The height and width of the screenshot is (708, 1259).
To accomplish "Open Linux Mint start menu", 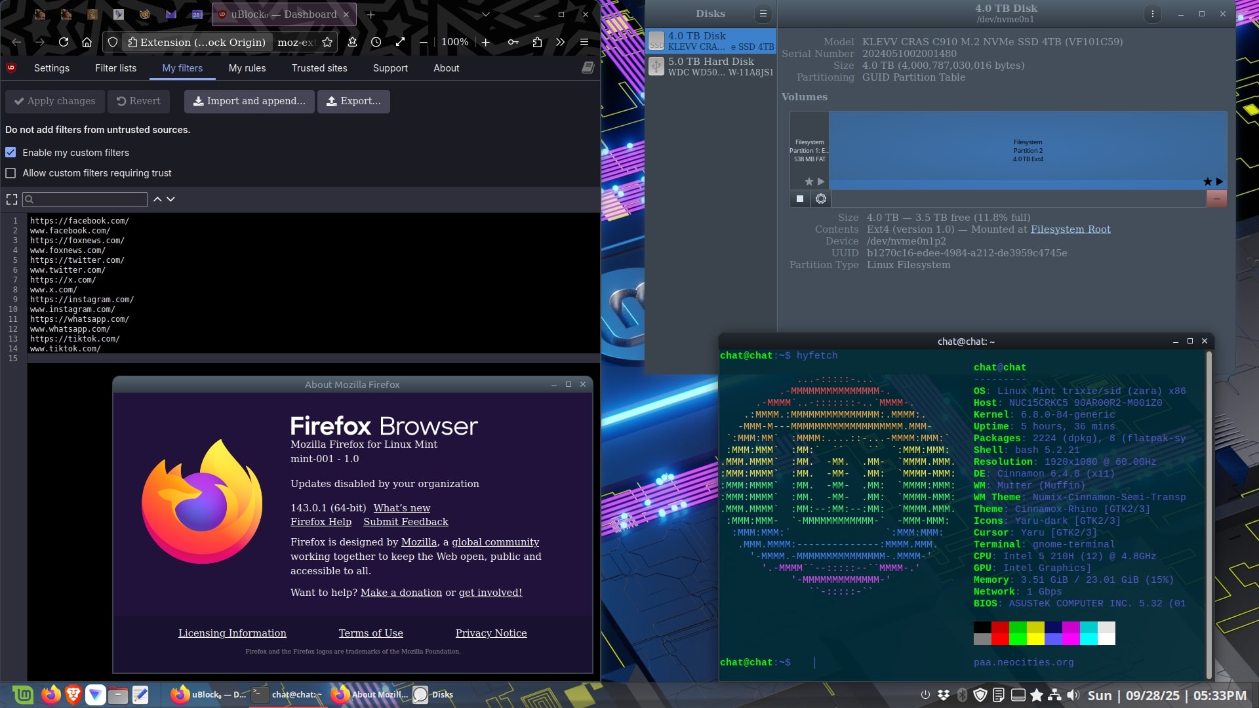I will (23, 694).
